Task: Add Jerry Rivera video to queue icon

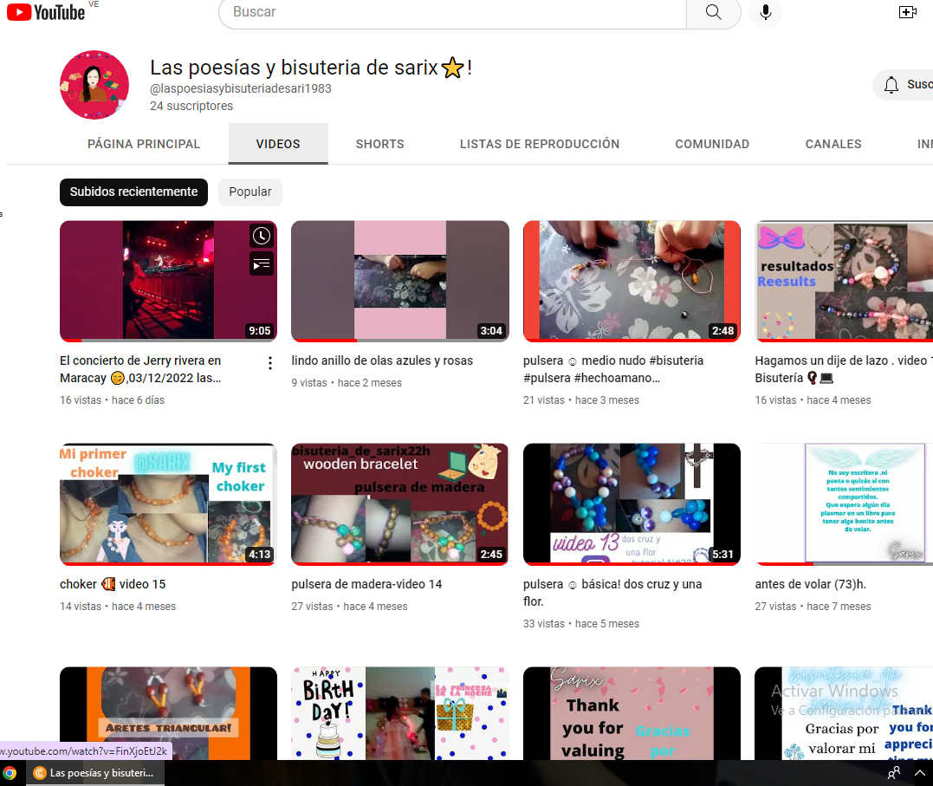Action: click(262, 264)
